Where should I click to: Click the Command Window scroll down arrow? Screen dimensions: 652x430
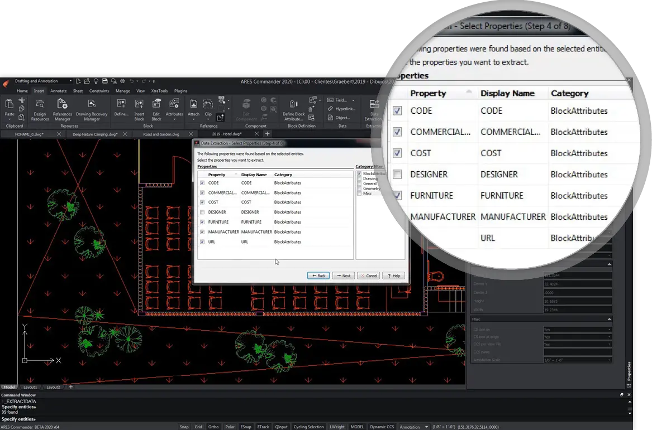tap(630, 413)
